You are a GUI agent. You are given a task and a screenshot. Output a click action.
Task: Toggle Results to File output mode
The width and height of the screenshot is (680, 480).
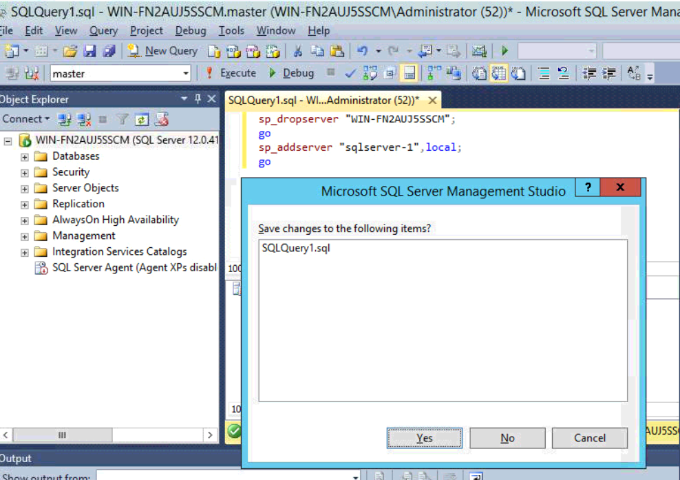518,74
